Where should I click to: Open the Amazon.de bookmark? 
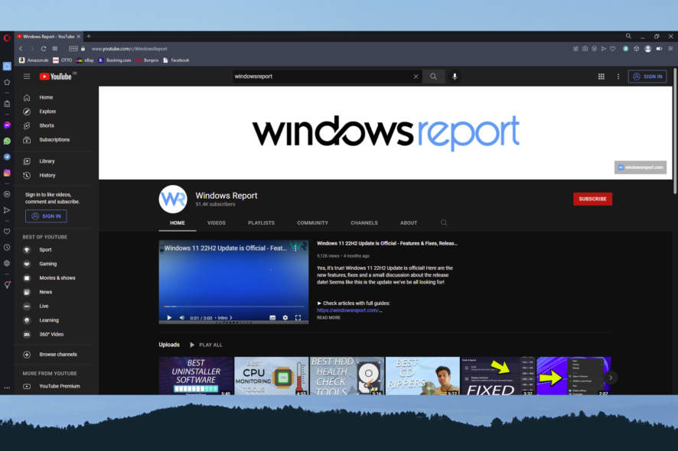tap(34, 60)
